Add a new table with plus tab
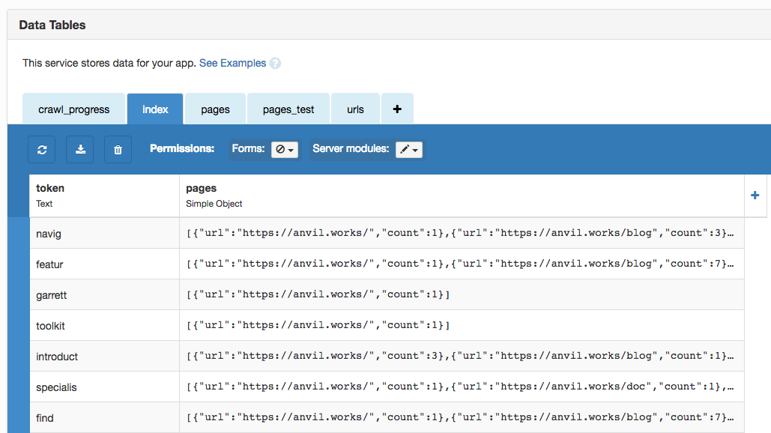The image size is (771, 433). (397, 109)
